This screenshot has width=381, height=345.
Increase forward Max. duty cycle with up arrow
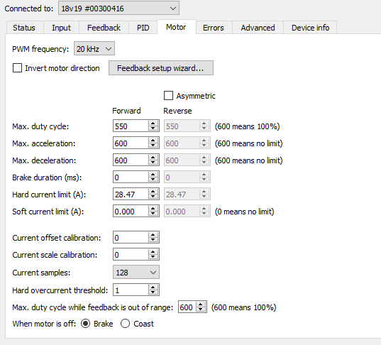(x=153, y=124)
